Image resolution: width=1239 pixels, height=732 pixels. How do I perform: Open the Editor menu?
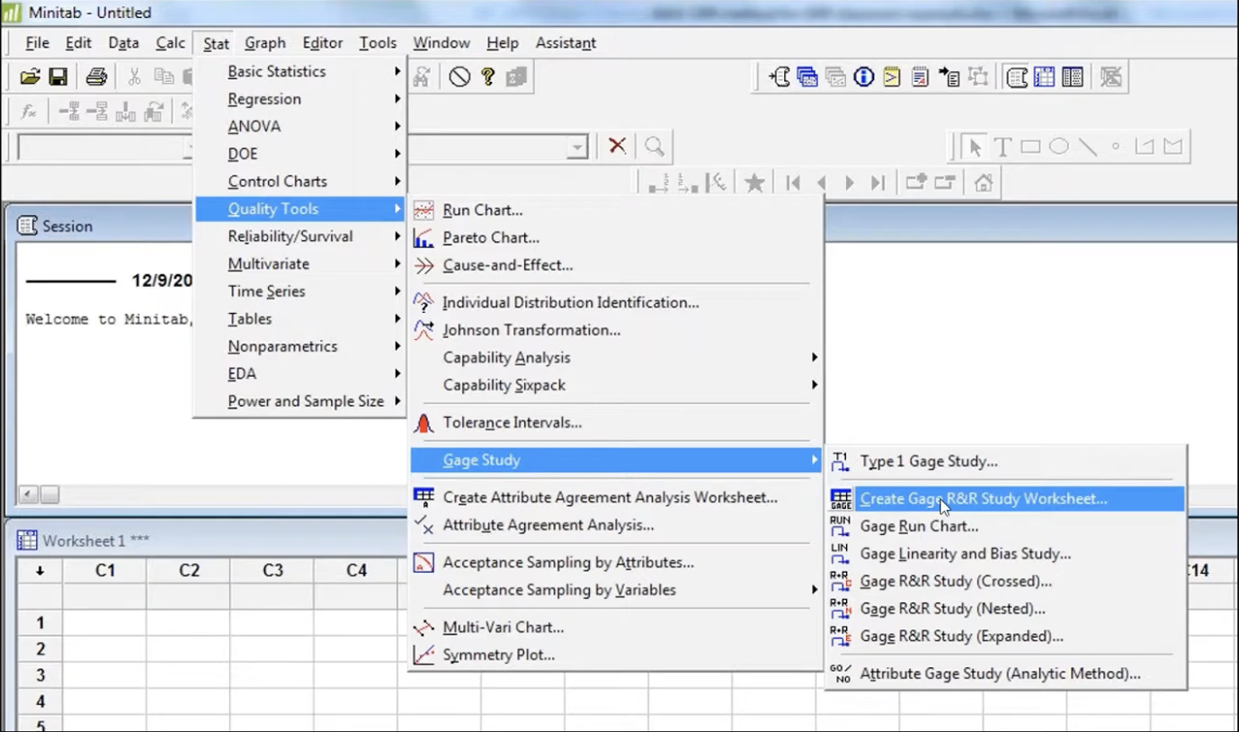click(x=322, y=43)
